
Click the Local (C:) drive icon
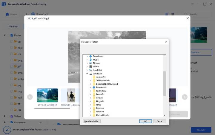(x=91, y=70)
